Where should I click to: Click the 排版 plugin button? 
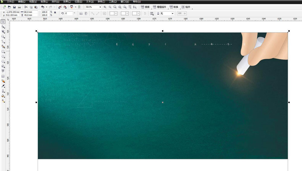tap(146, 7)
